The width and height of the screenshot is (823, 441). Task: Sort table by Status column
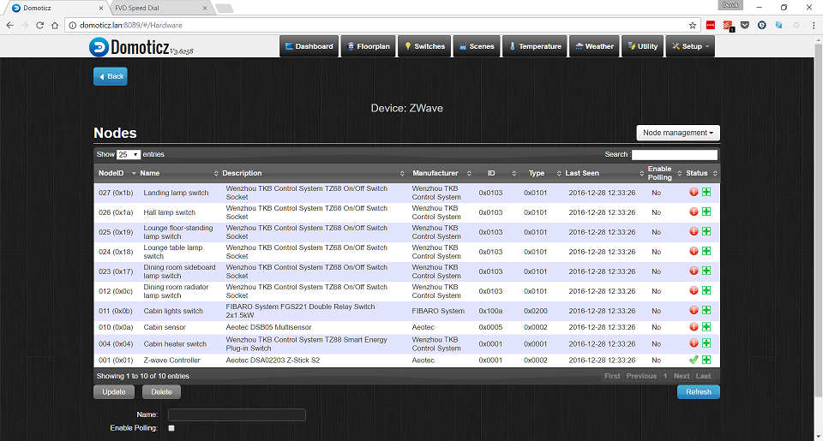click(x=701, y=173)
